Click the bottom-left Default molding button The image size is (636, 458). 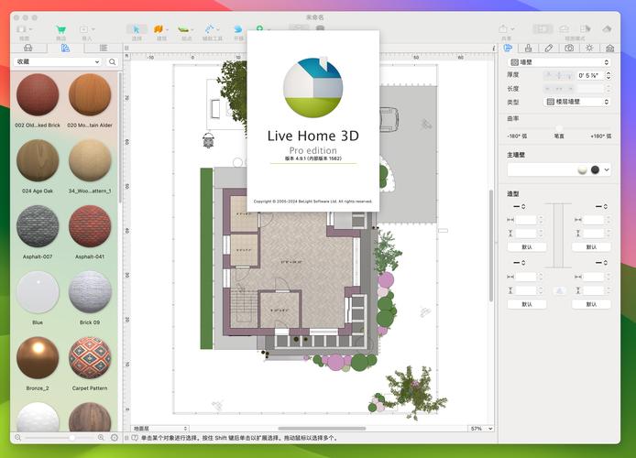[526, 304]
